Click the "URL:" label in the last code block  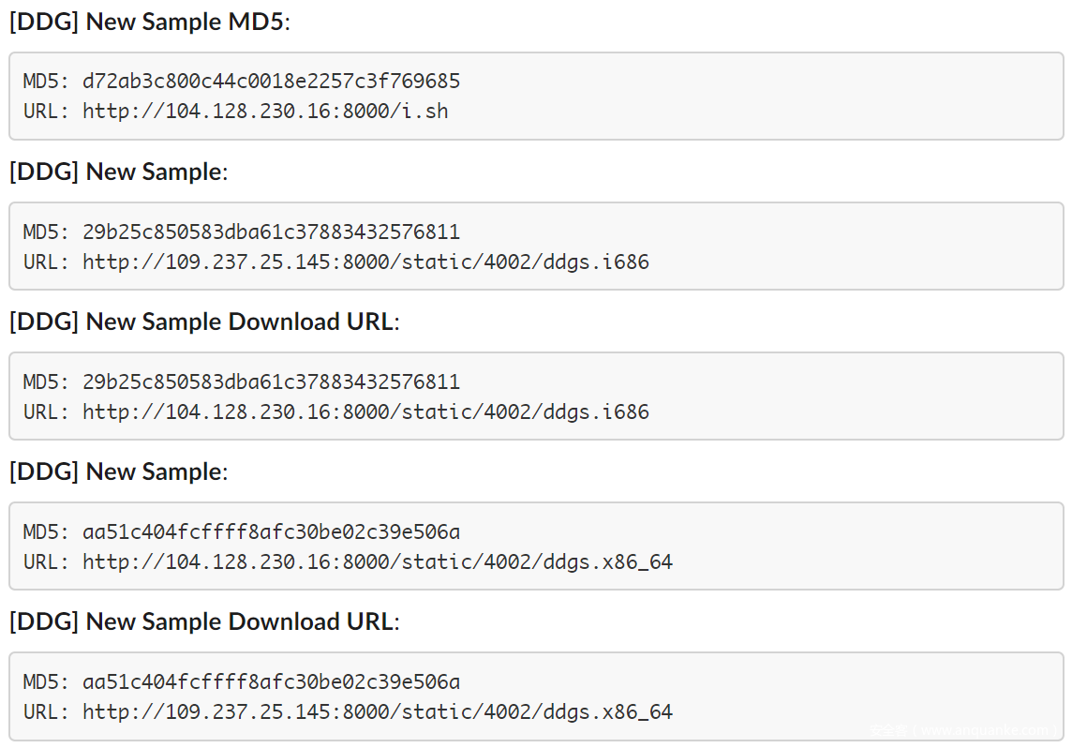click(46, 711)
